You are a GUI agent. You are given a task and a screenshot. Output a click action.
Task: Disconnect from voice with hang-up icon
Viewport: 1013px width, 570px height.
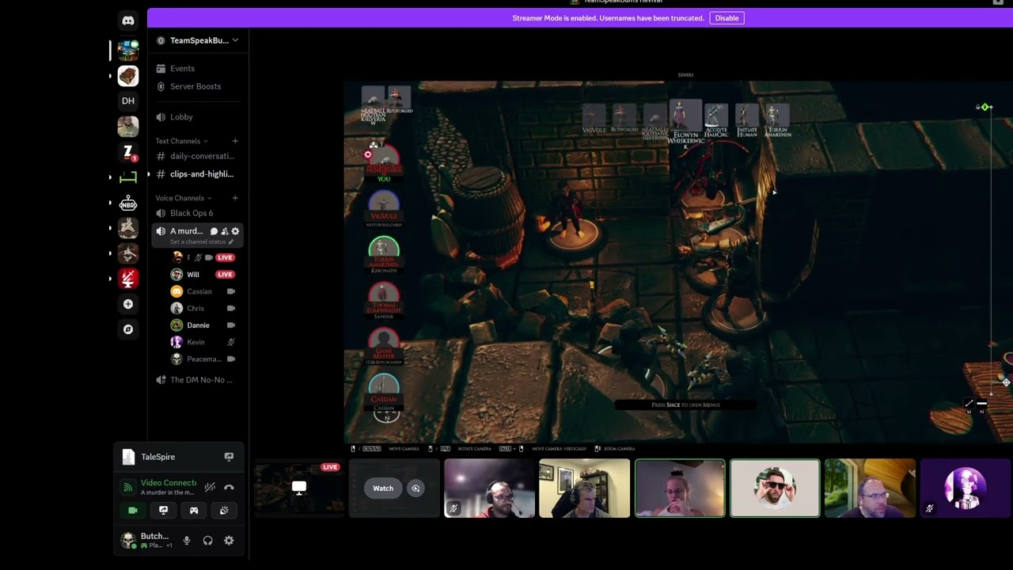tap(229, 488)
